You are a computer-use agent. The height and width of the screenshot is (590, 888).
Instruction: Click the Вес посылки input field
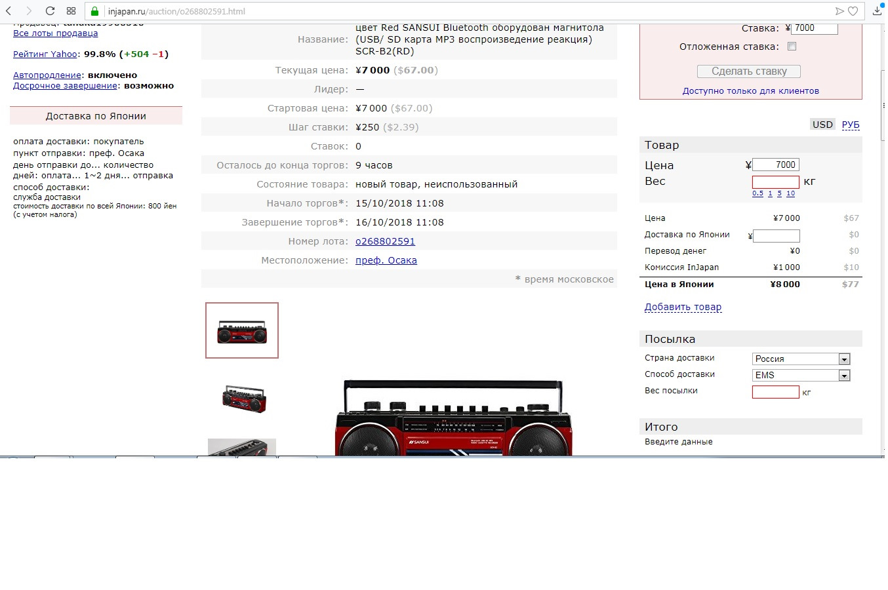776,392
